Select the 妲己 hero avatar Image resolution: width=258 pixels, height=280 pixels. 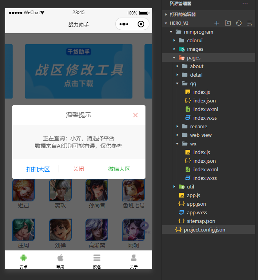click(24, 190)
